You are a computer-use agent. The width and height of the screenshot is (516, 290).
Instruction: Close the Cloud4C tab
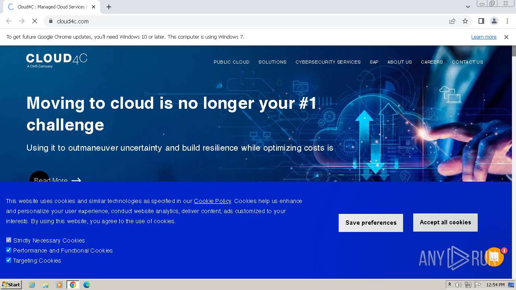tap(93, 7)
